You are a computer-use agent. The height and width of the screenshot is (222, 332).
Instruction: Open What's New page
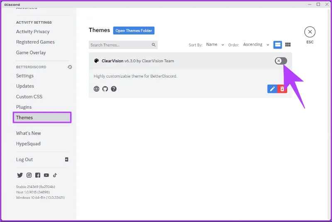[28, 133]
